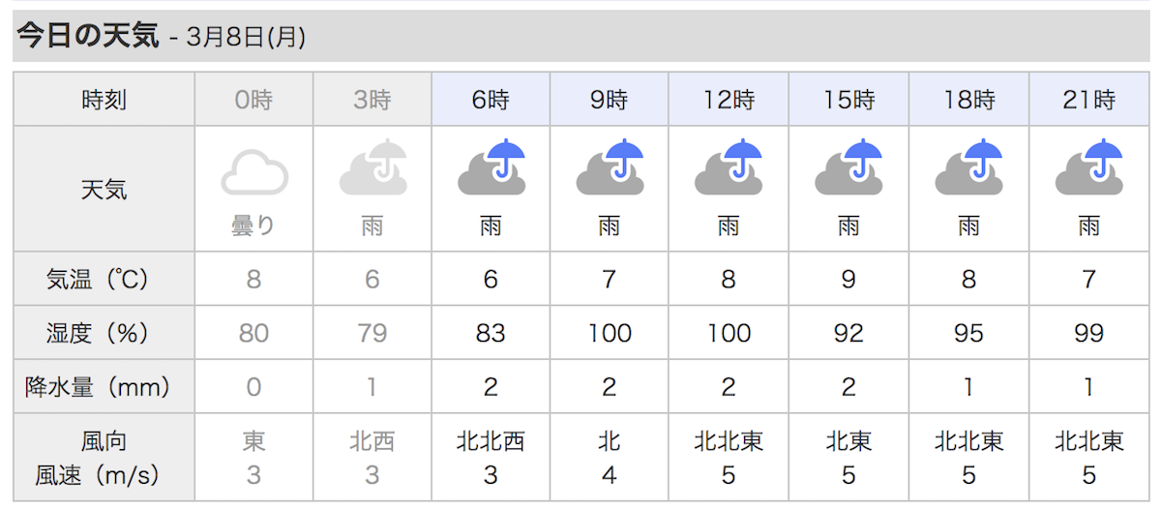Select the rain umbrella icon at 9時
Screen dimensions: 1161x510
pyautogui.click(x=610, y=167)
